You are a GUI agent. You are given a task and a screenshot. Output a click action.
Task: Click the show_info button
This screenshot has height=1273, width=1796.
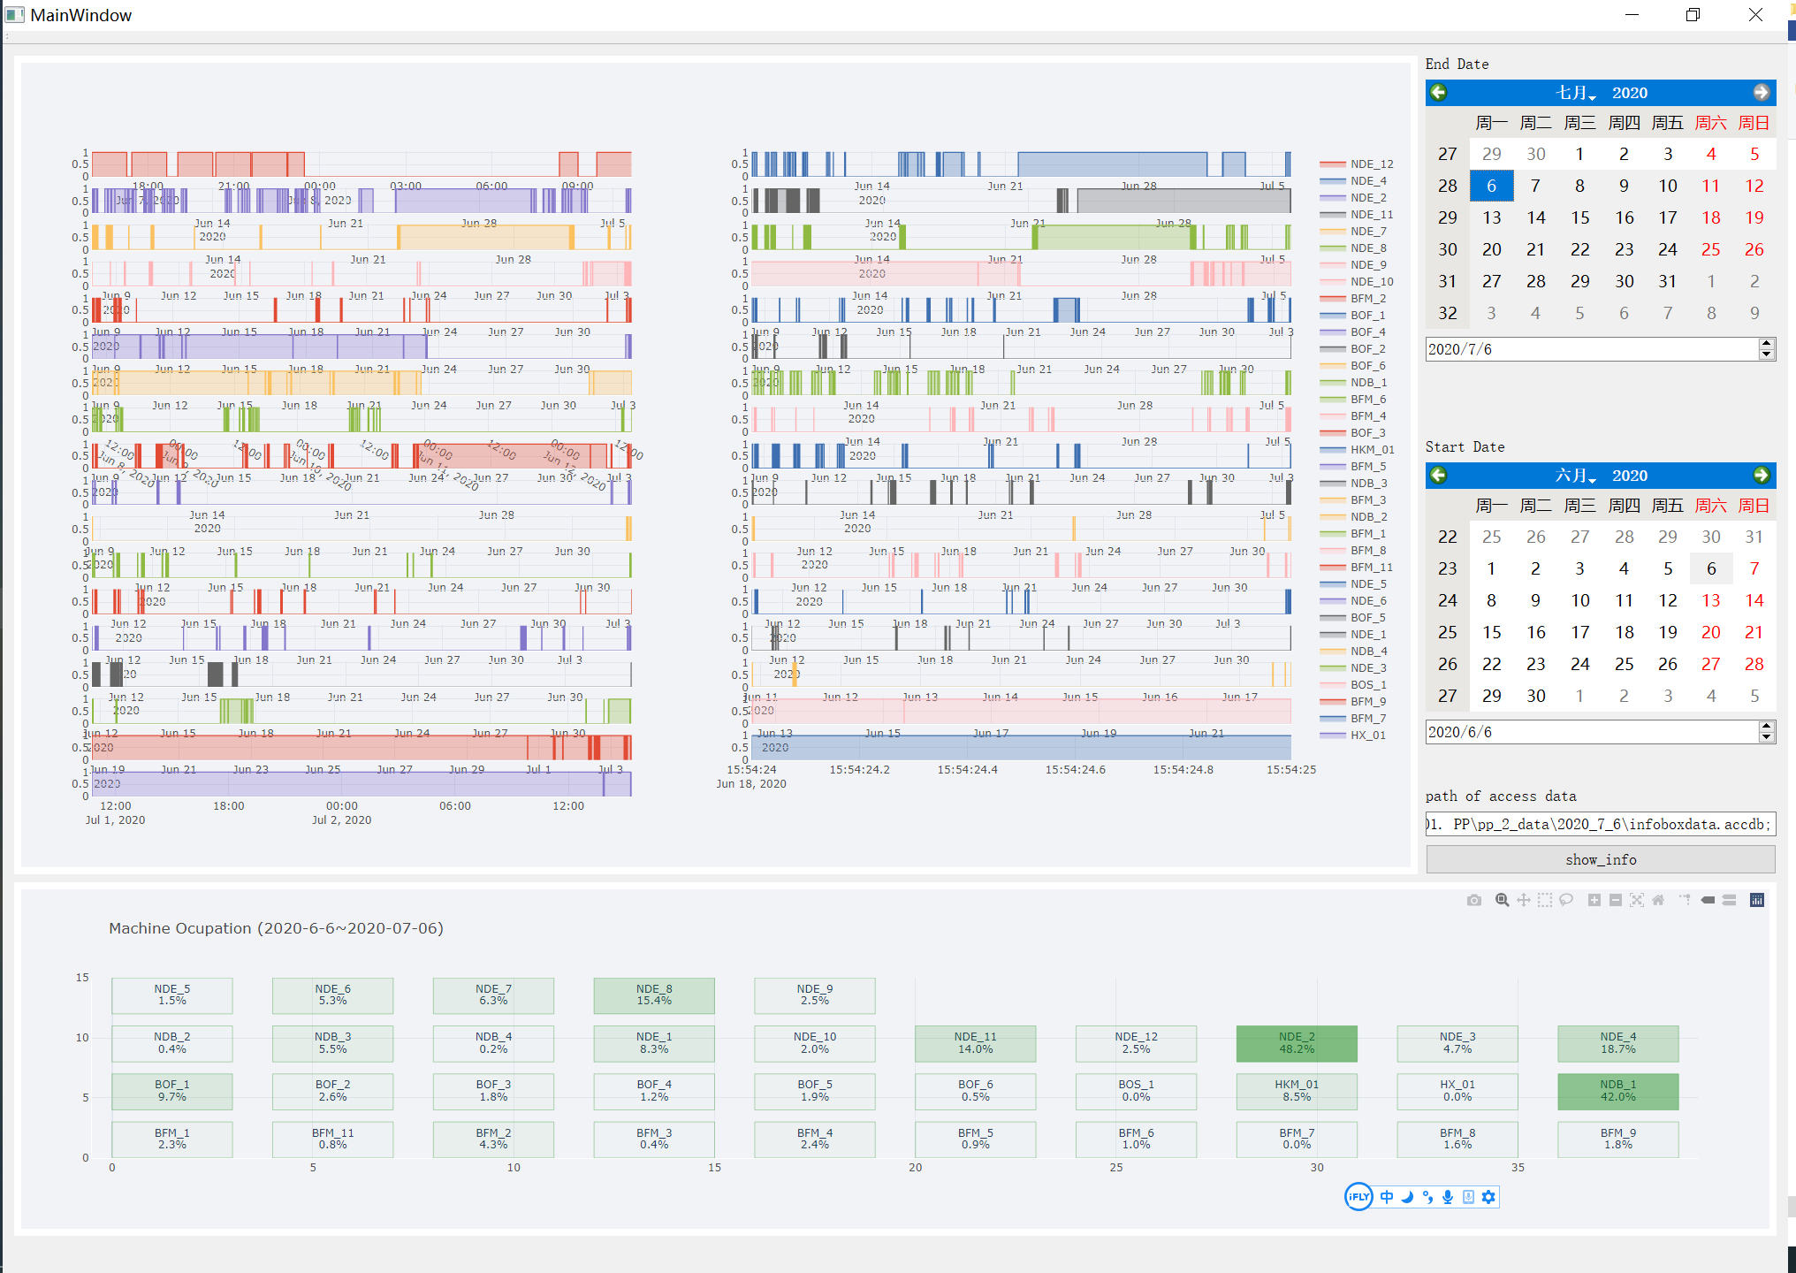(1600, 859)
